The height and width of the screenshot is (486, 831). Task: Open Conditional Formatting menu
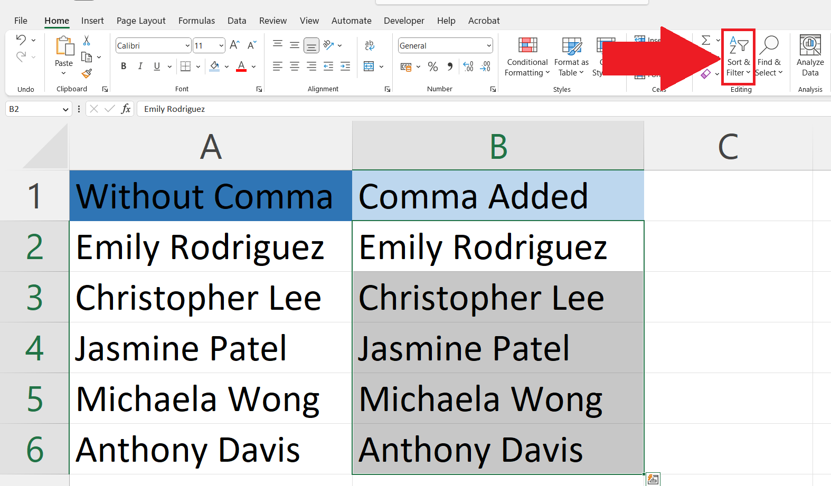click(527, 56)
